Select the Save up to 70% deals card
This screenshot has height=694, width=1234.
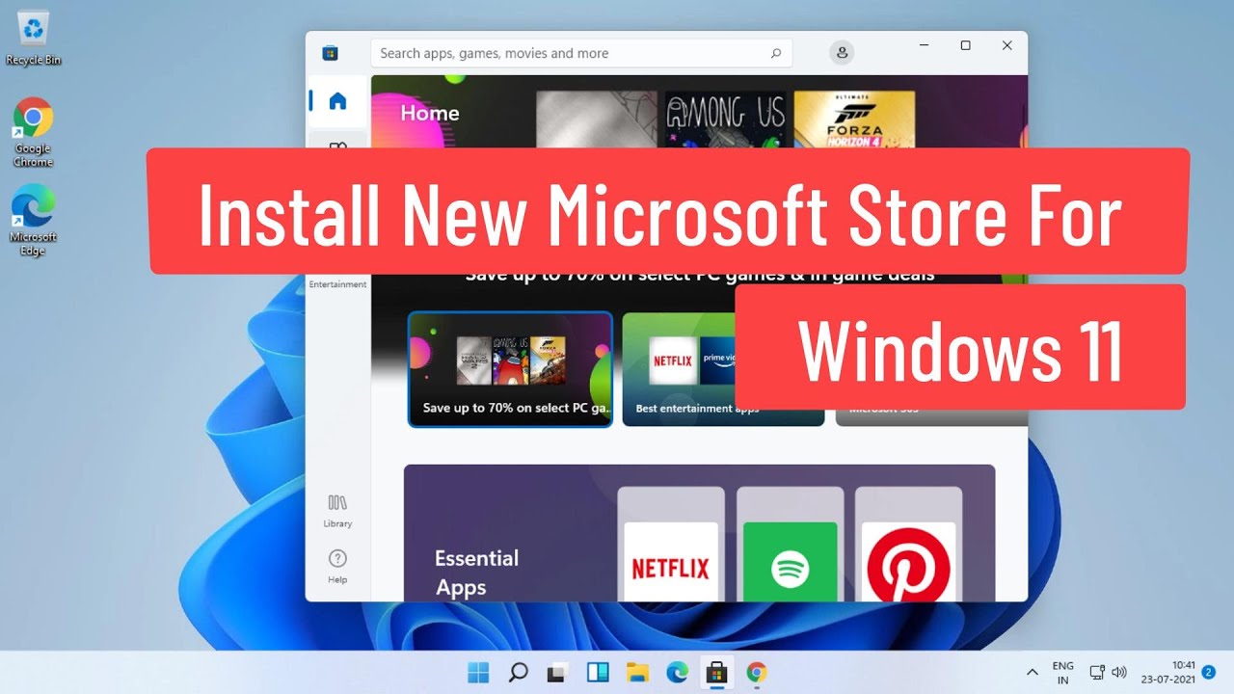pyautogui.click(x=510, y=369)
